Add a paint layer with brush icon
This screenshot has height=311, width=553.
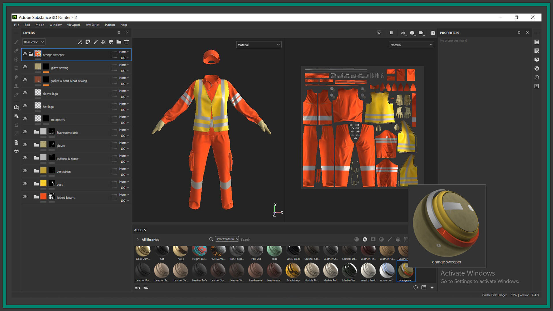[x=96, y=42]
